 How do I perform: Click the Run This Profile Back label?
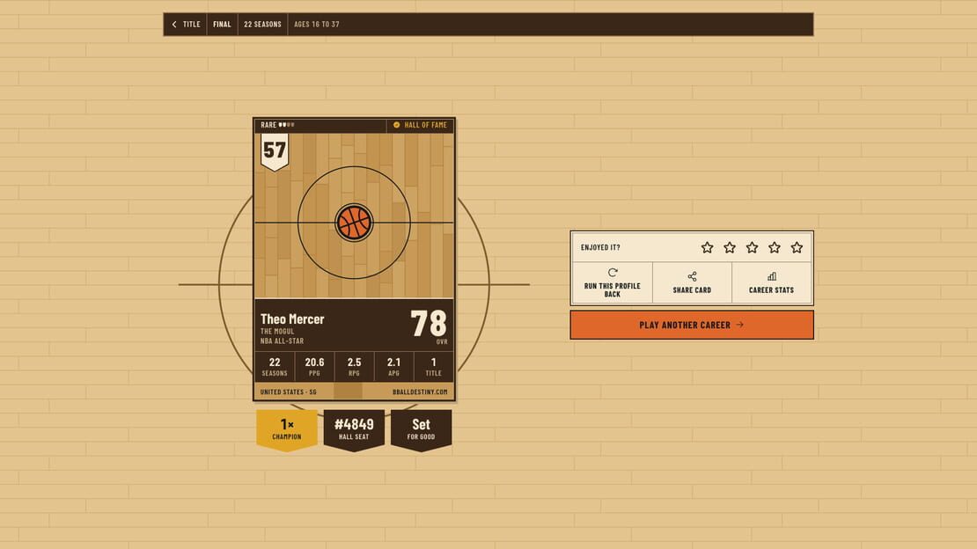click(x=612, y=289)
